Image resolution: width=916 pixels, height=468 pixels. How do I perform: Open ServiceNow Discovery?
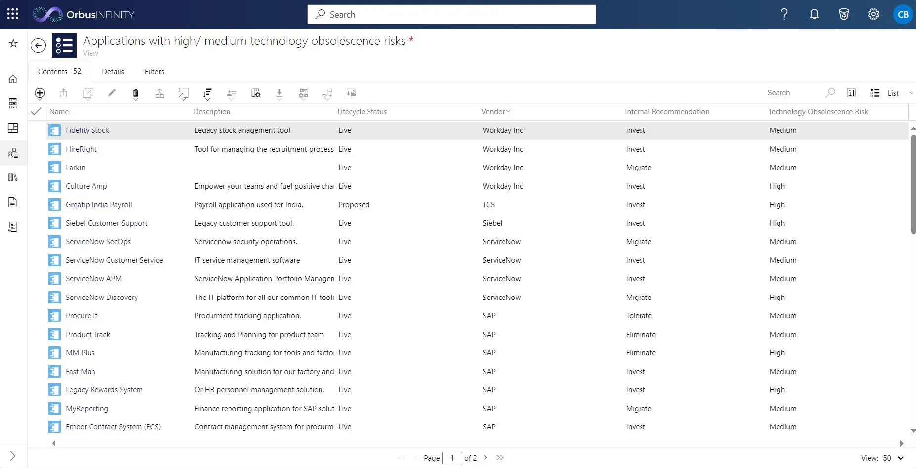point(101,298)
